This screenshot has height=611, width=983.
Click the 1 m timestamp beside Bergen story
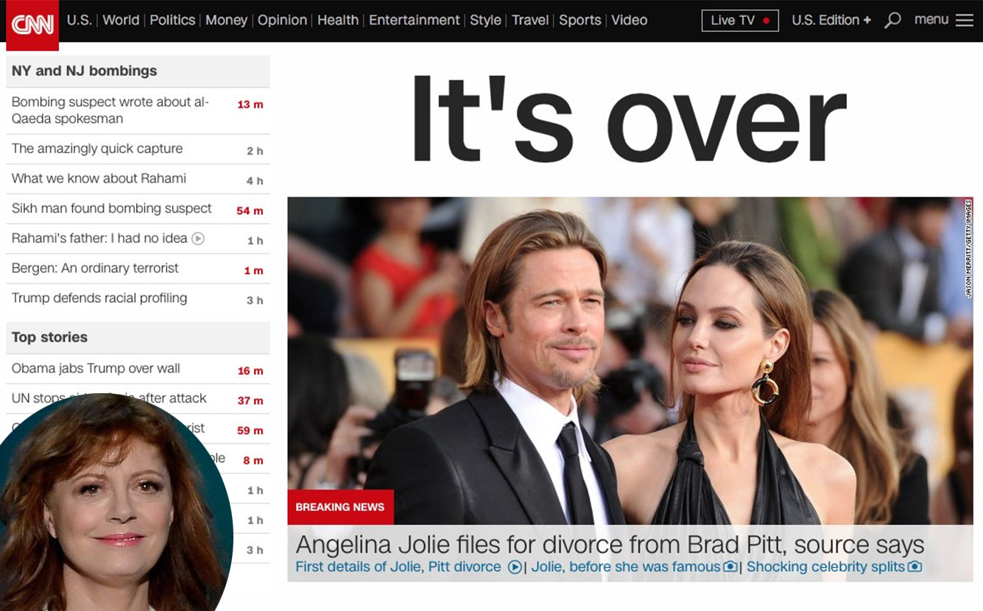(253, 270)
